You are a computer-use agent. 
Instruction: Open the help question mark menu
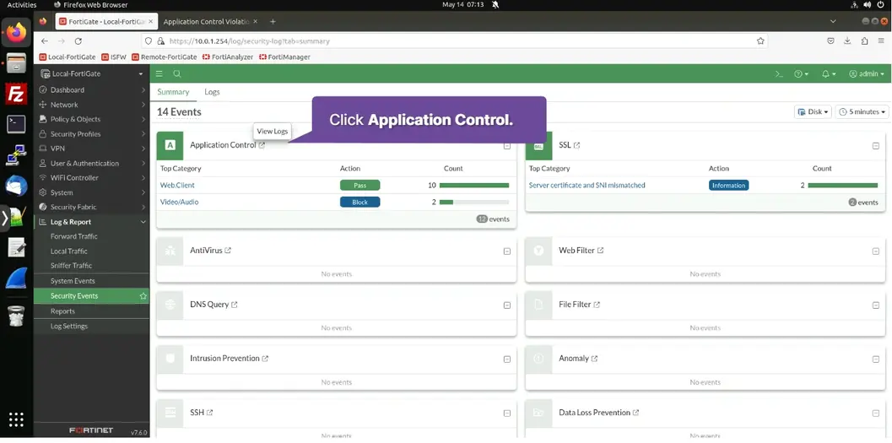[801, 74]
